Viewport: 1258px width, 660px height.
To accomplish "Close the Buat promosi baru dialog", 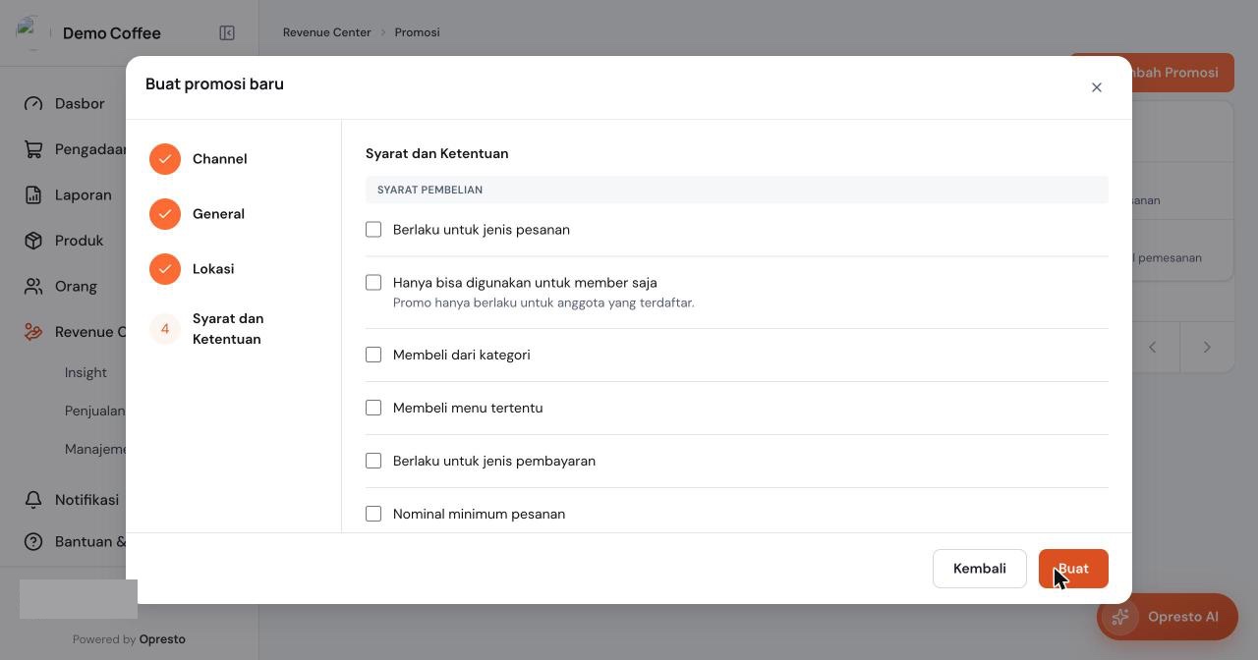I will [1097, 87].
